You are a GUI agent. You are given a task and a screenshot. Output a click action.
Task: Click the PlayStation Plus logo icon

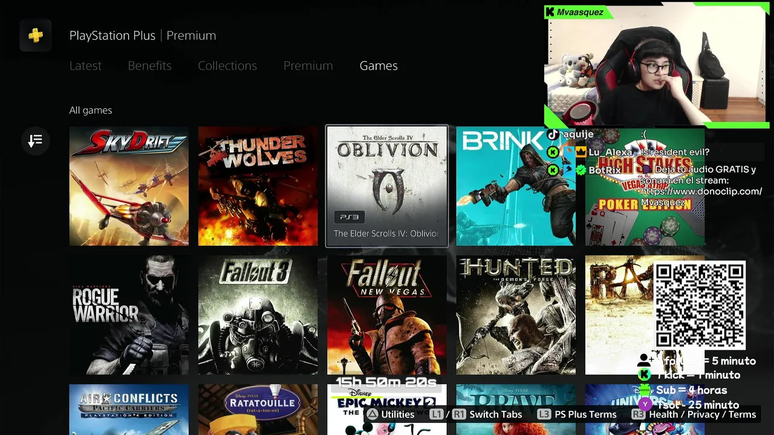pos(35,36)
